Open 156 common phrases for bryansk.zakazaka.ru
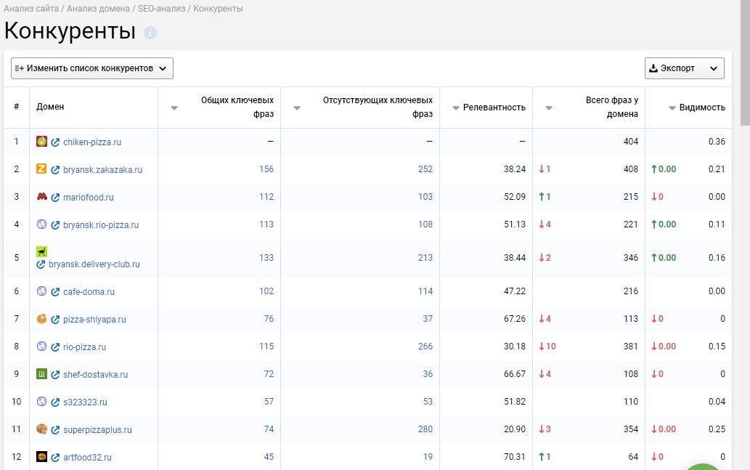Viewport: 750px width, 470px height. click(266, 169)
